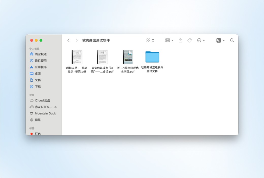Click the cursor extension toolbar icon
This screenshot has height=178, width=264.
(219, 40)
